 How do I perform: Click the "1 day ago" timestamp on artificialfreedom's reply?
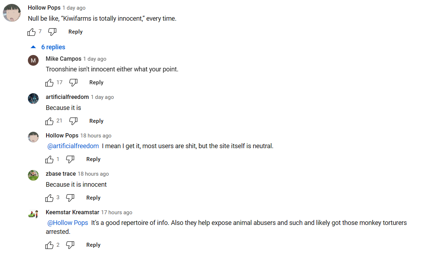point(102,97)
